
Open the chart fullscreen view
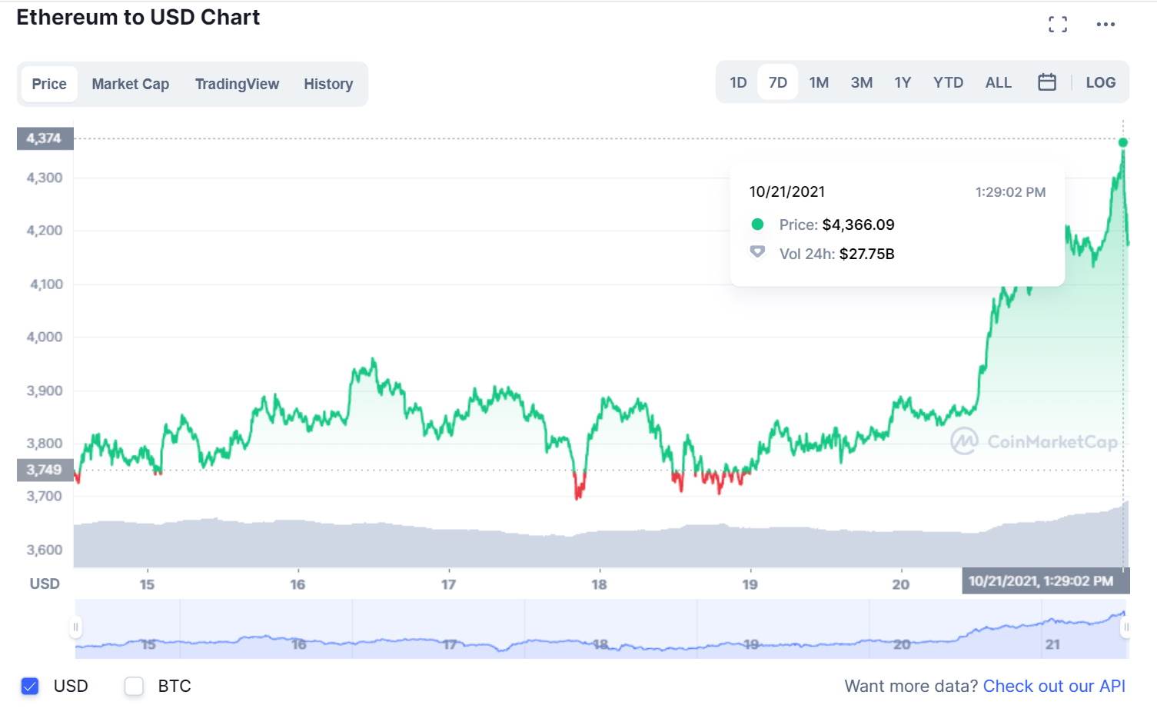click(x=1058, y=23)
